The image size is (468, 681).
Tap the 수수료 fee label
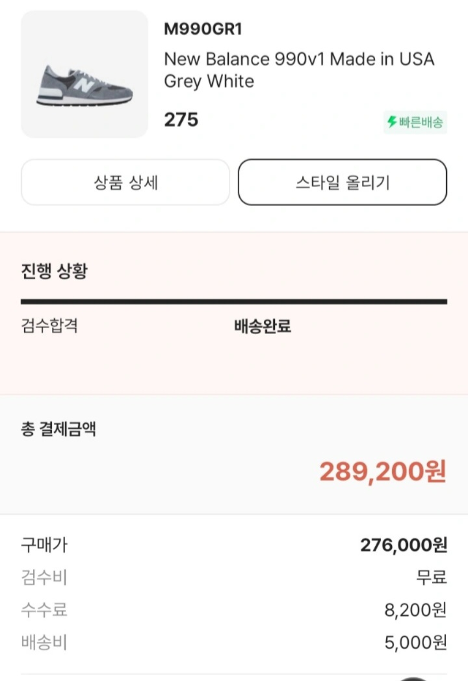click(44, 610)
